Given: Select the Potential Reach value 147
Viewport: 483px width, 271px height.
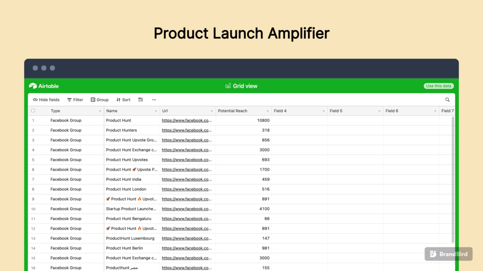Looking at the screenshot, I should (243, 238).
